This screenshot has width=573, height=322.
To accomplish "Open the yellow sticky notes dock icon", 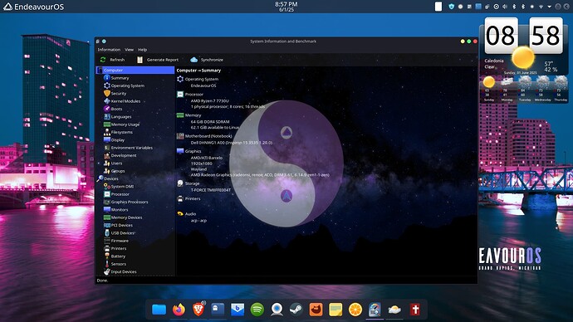I will click(335, 310).
